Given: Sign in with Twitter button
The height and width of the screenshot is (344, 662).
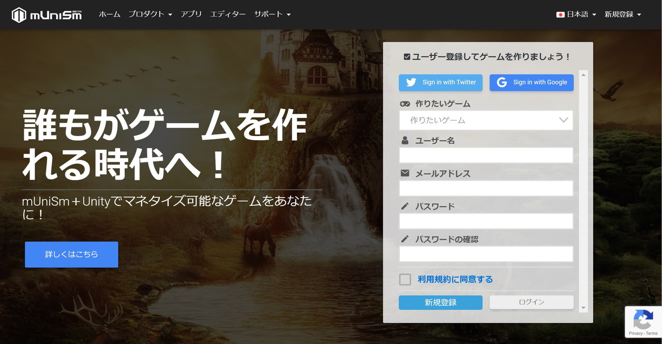Looking at the screenshot, I should point(441,82).
